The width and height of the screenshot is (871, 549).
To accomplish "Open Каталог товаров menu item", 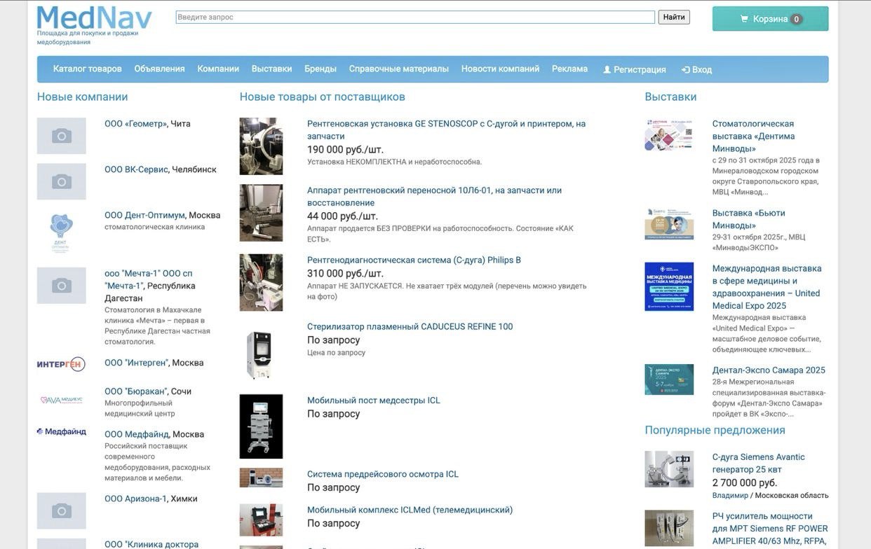I will click(88, 69).
